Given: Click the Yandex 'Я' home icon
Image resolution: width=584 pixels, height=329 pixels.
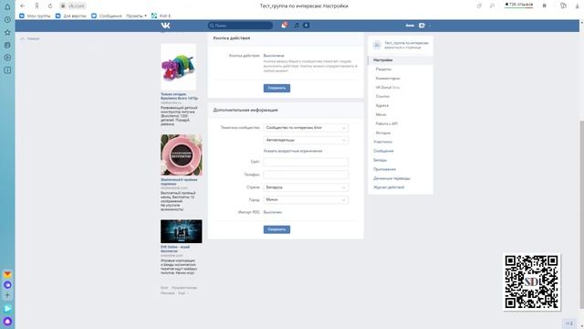Looking at the screenshot, I should tap(36, 6).
